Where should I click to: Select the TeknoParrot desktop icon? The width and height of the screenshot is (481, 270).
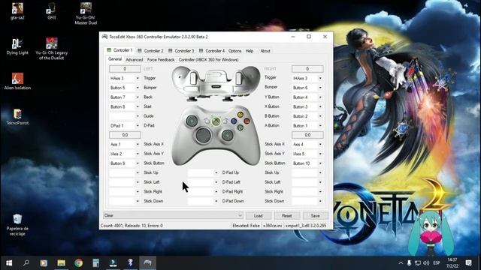point(17,117)
